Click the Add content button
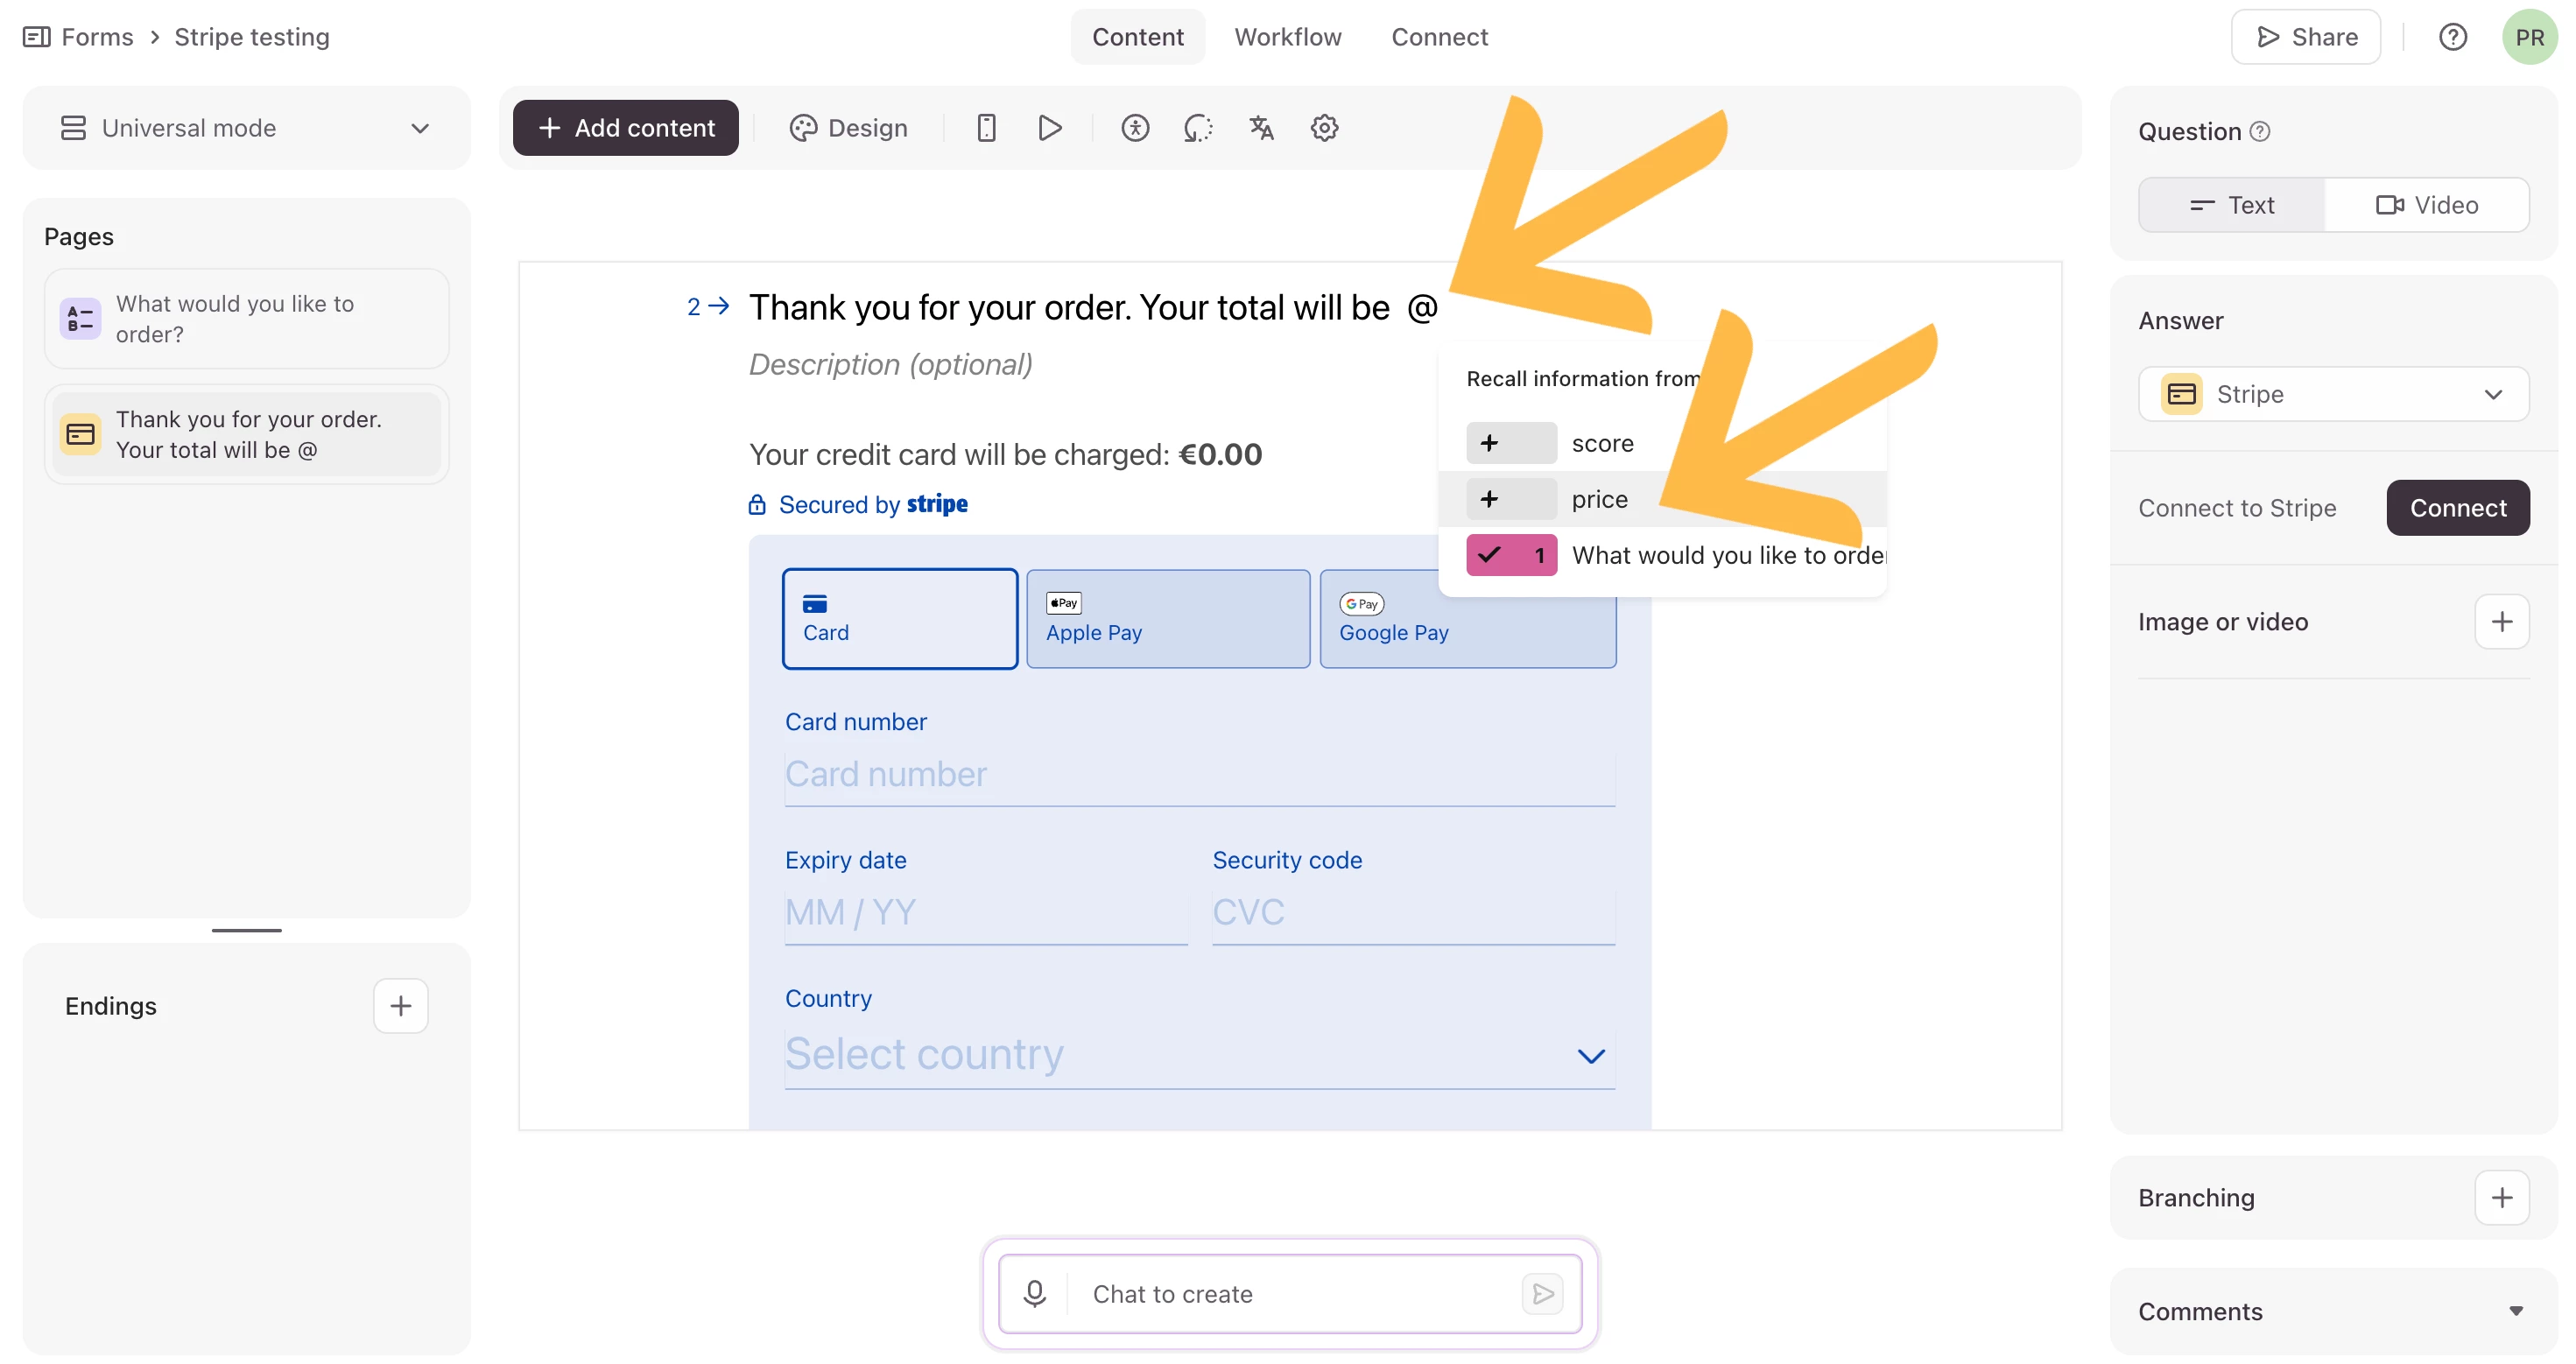2576x1364 pixels. (x=626, y=128)
